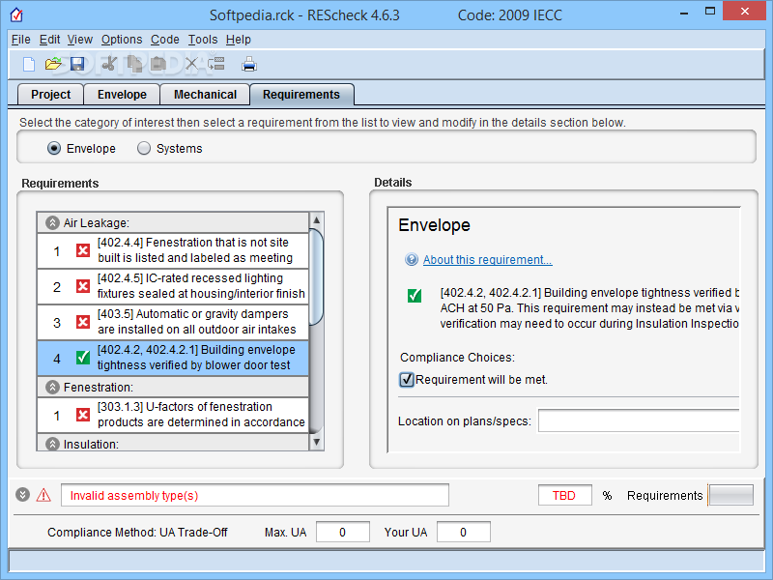The height and width of the screenshot is (580, 773).
Task: Open the About this requirement link
Action: point(487,259)
